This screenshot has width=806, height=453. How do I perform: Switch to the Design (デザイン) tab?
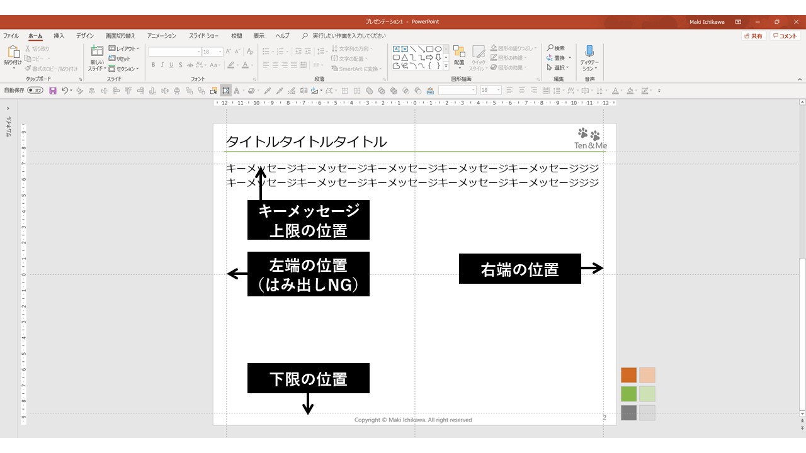(x=85, y=36)
